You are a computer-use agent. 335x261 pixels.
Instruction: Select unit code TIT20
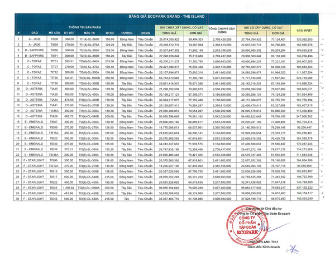[54, 78]
